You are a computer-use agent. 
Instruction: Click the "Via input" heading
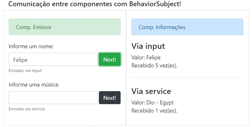click(148, 46)
